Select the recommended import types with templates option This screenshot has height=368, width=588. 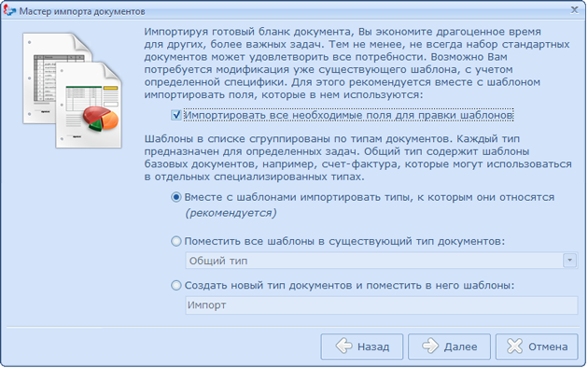pos(175,197)
